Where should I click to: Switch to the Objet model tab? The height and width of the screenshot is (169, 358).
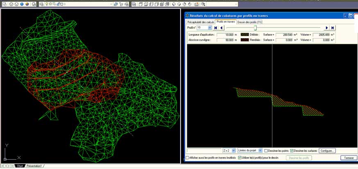tap(20, 166)
